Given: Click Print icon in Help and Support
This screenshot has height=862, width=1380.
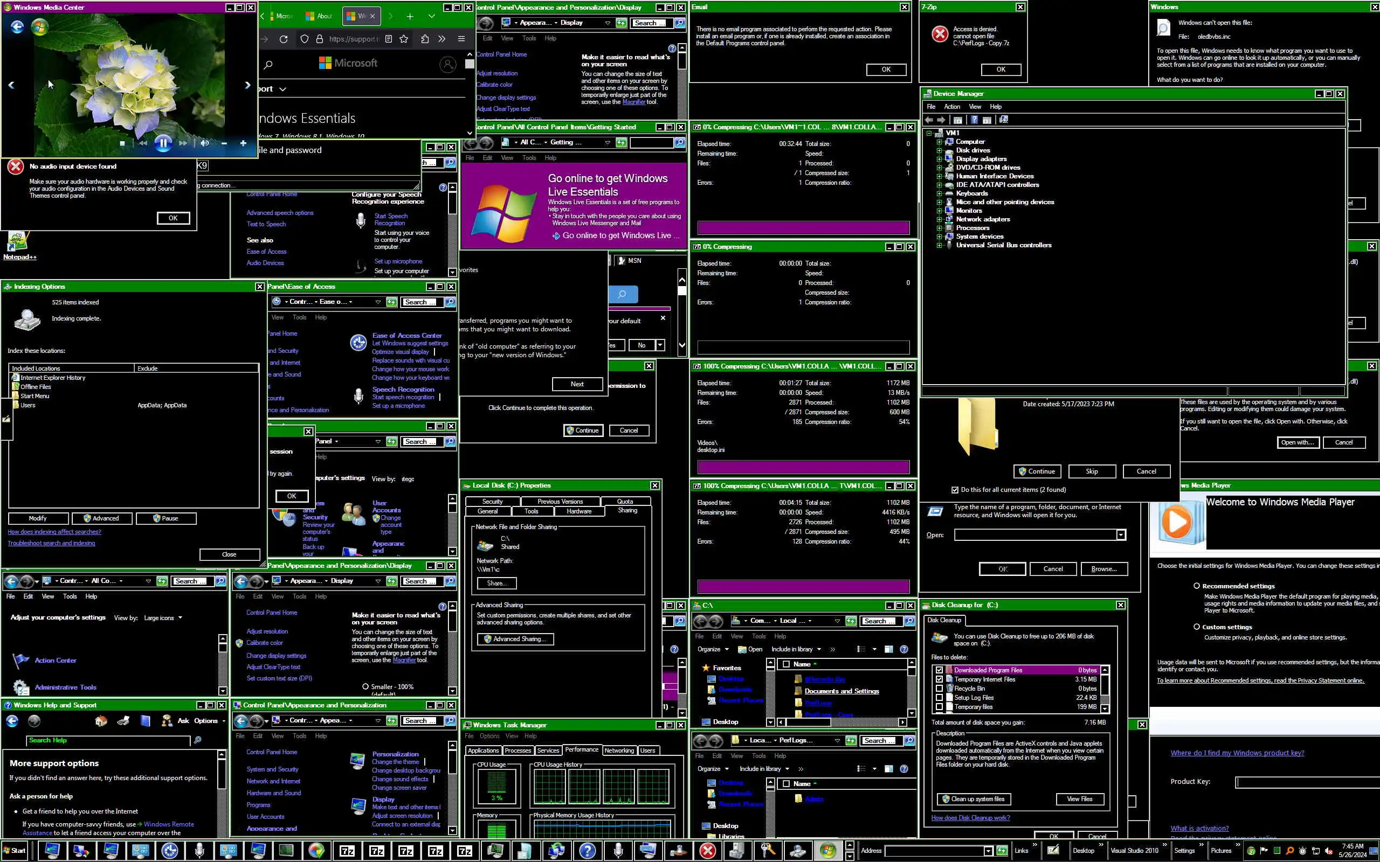Looking at the screenshot, I should coord(123,721).
